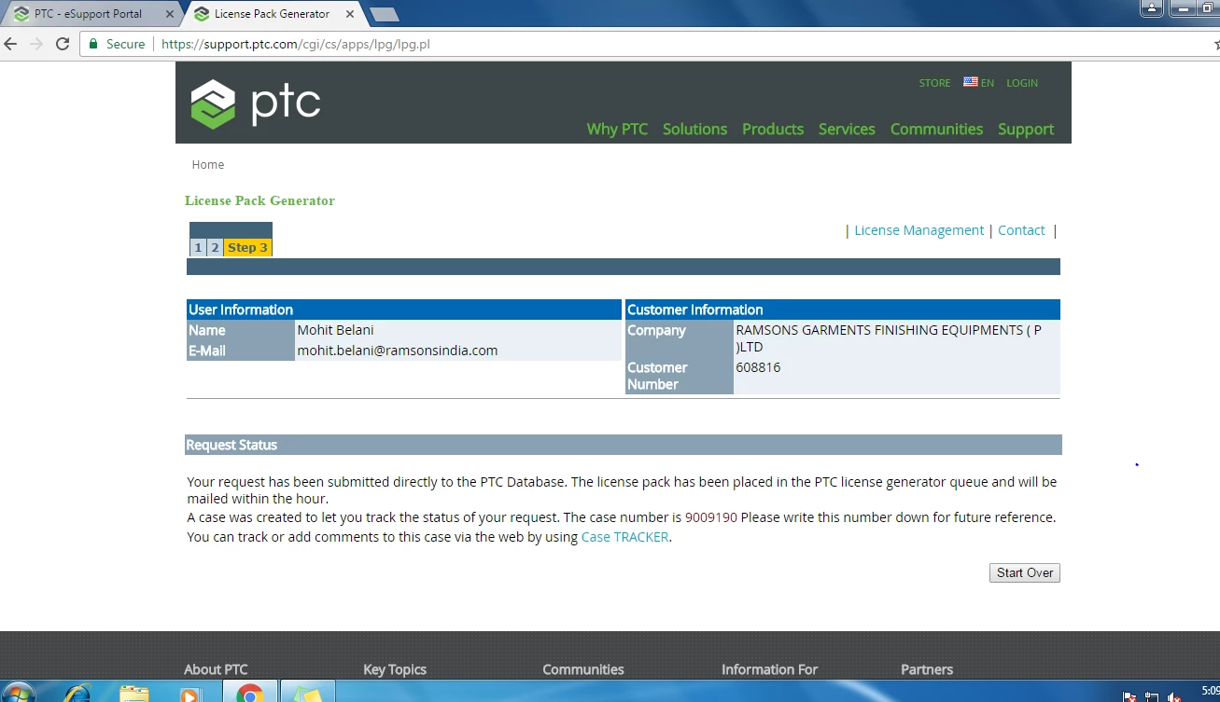Click the green Secure padlock icon
Viewport: 1220px width, 702px height.
[93, 44]
